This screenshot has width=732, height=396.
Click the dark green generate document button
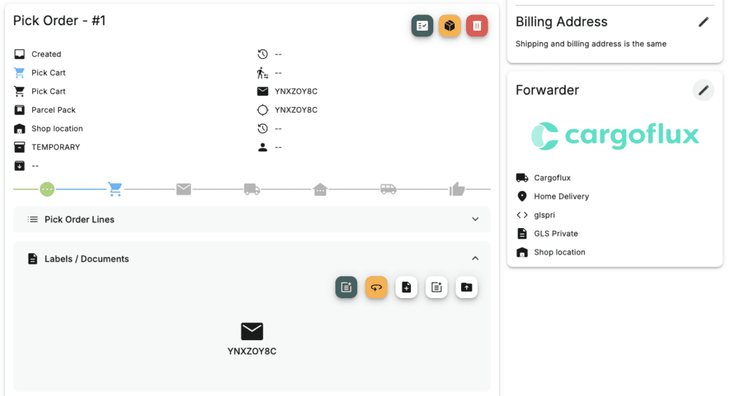(346, 287)
